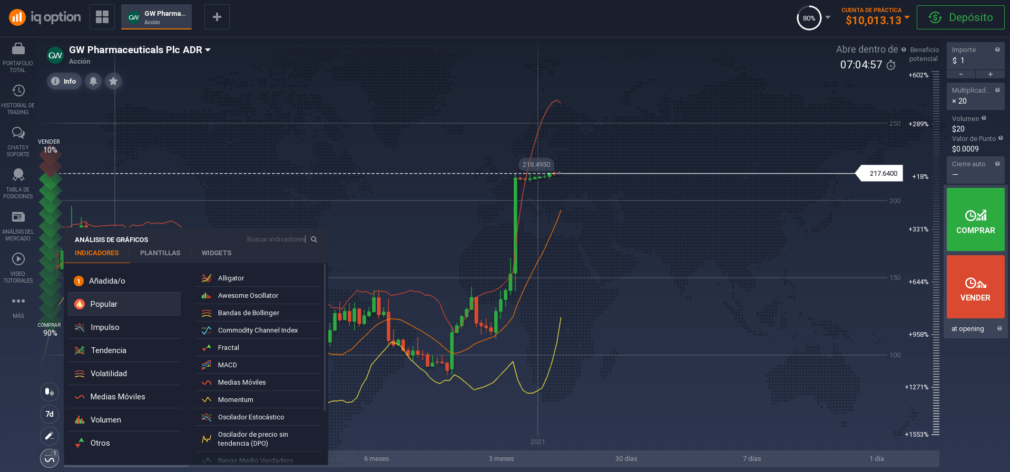
Task: Click the red Vender button
Action: point(976,287)
